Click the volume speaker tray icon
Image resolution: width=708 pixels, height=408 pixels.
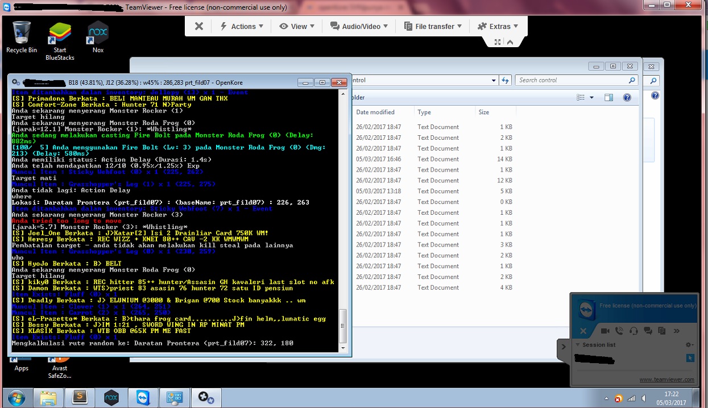(x=643, y=398)
